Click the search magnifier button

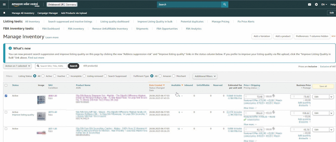point(224,4)
